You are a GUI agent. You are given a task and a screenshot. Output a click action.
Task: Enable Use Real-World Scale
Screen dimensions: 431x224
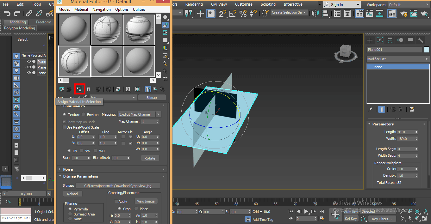(65, 127)
